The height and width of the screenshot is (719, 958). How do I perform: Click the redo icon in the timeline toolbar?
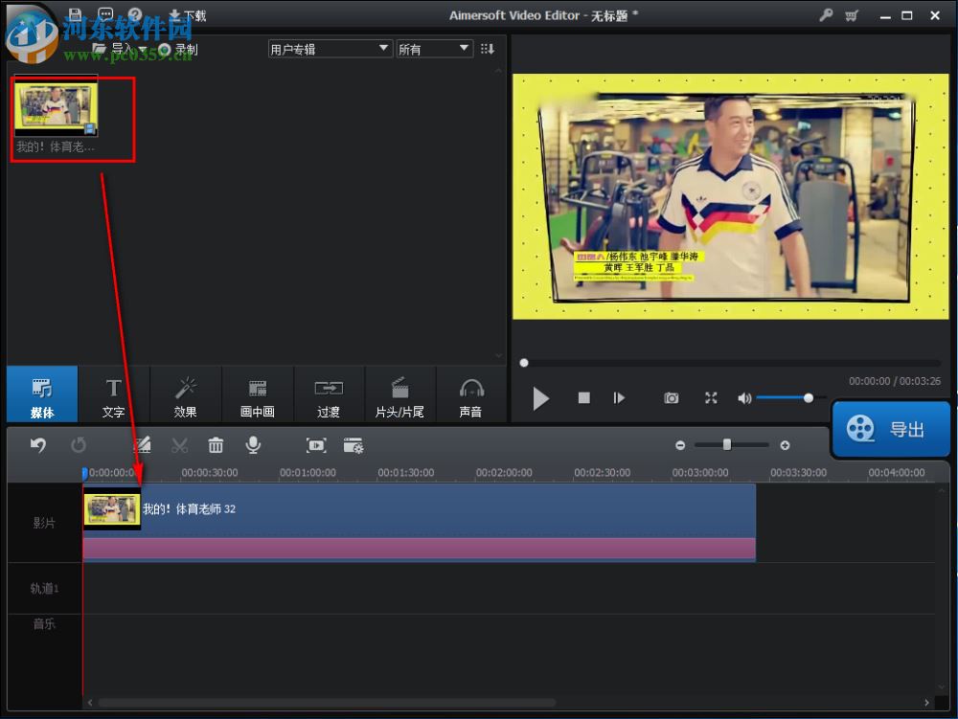coord(80,444)
